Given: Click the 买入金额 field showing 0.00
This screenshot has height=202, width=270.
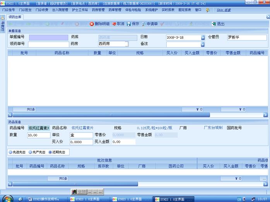Looking at the screenshot, I should click(x=124, y=142).
